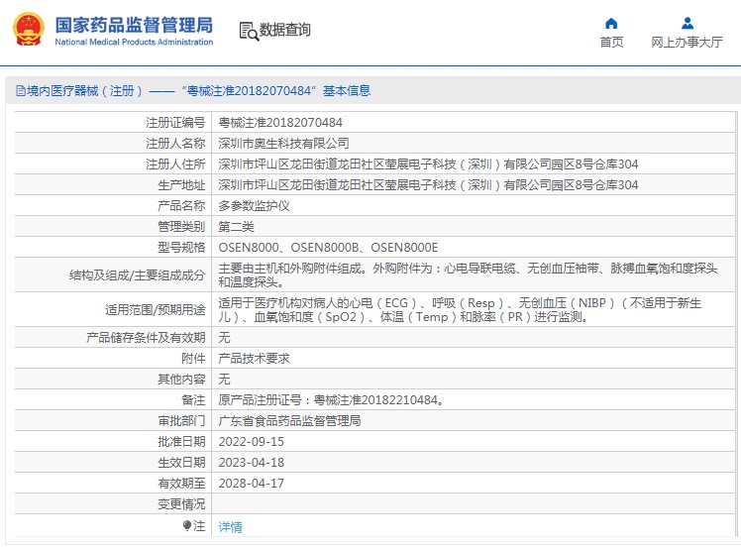Click 产品技术要求 attachment value
The height and width of the screenshot is (548, 741).
pos(254,359)
